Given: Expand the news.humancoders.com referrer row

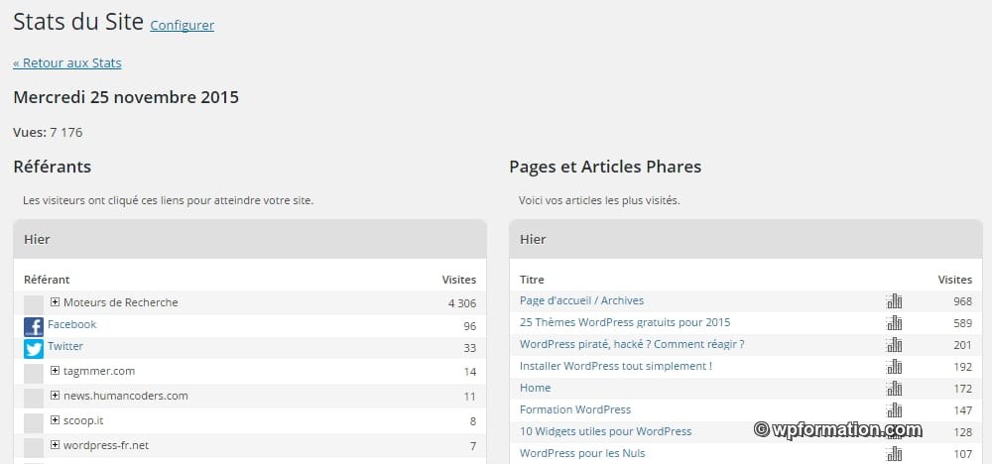Looking at the screenshot, I should [x=55, y=396].
